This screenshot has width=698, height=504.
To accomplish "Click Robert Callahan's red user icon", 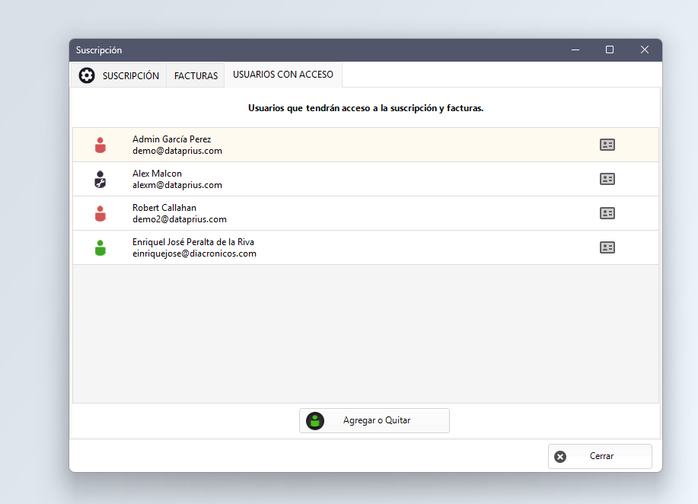I will click(x=100, y=214).
